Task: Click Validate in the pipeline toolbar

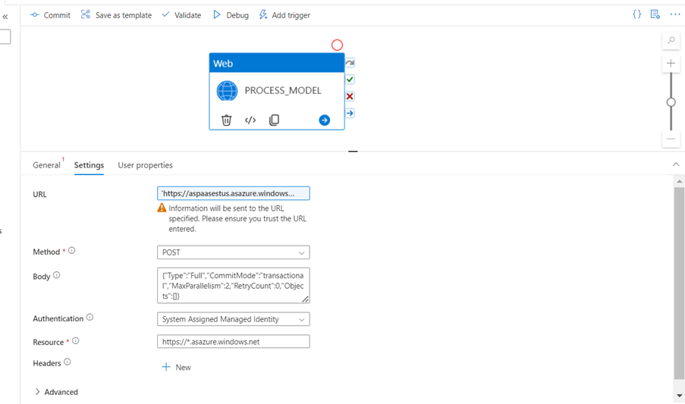Action: (181, 15)
